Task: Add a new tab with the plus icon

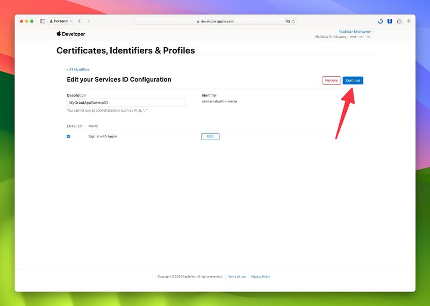Action: [x=408, y=21]
